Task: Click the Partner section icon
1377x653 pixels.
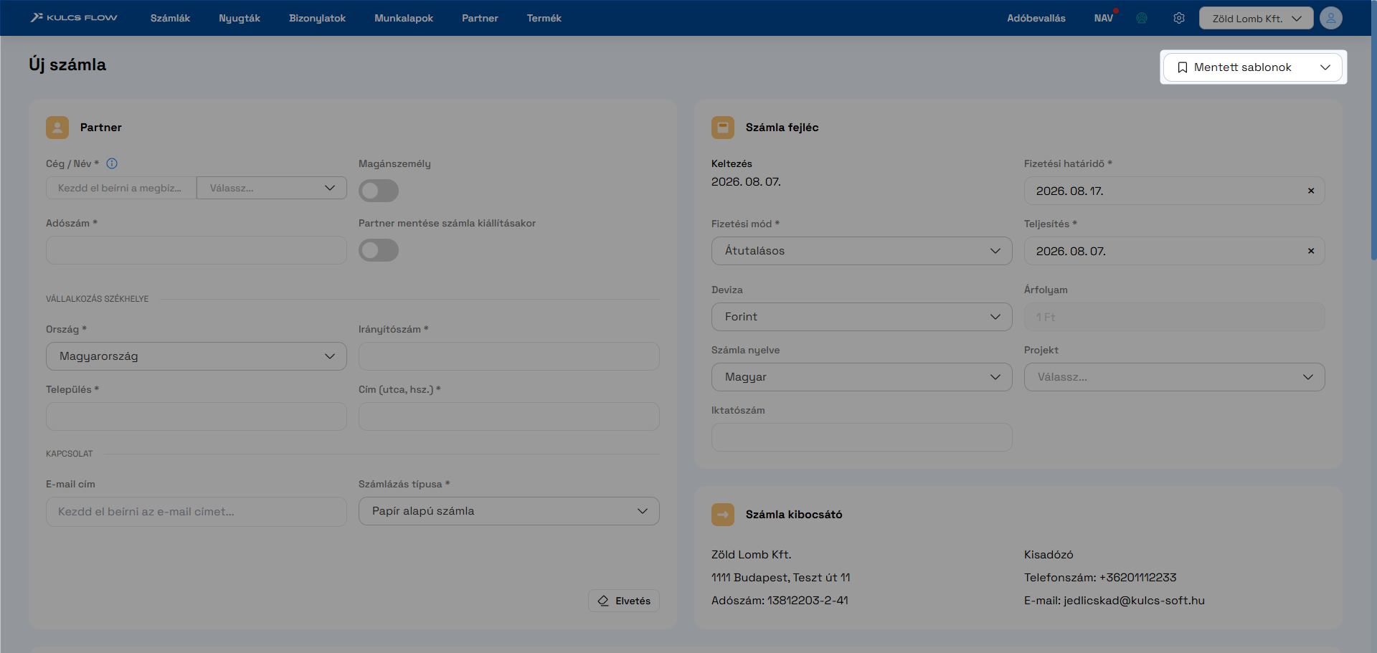Action: [x=57, y=128]
